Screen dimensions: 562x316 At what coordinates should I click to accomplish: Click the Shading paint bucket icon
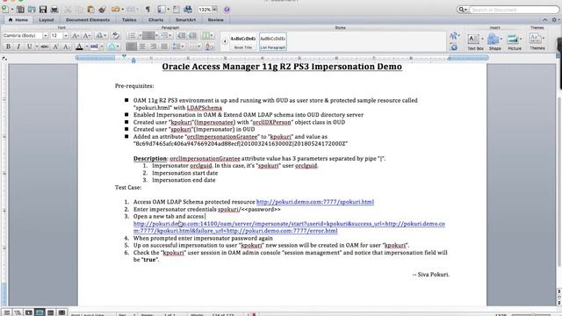[x=209, y=47]
